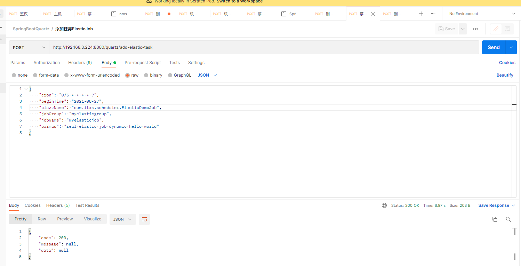Click the collection icon on Spri... tab
This screenshot has height=266, width=521.
point(284,14)
